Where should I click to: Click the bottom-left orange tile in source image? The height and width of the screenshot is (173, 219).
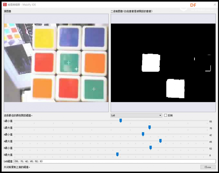[x=43, y=88]
